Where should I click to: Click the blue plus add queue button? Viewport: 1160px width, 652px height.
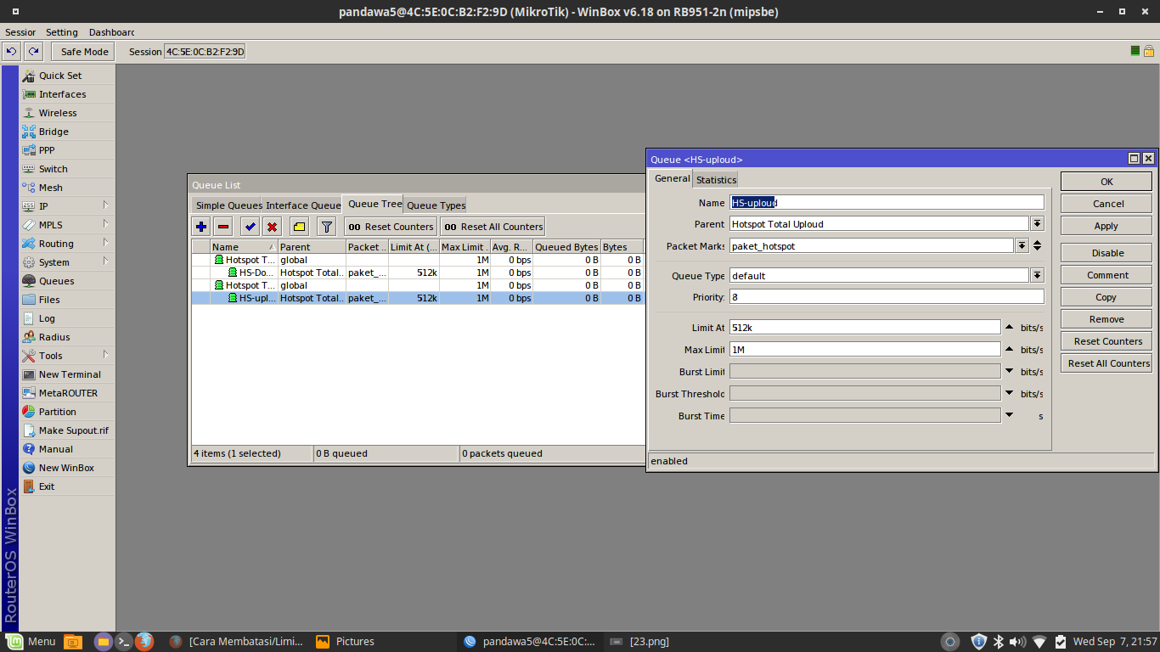201,227
